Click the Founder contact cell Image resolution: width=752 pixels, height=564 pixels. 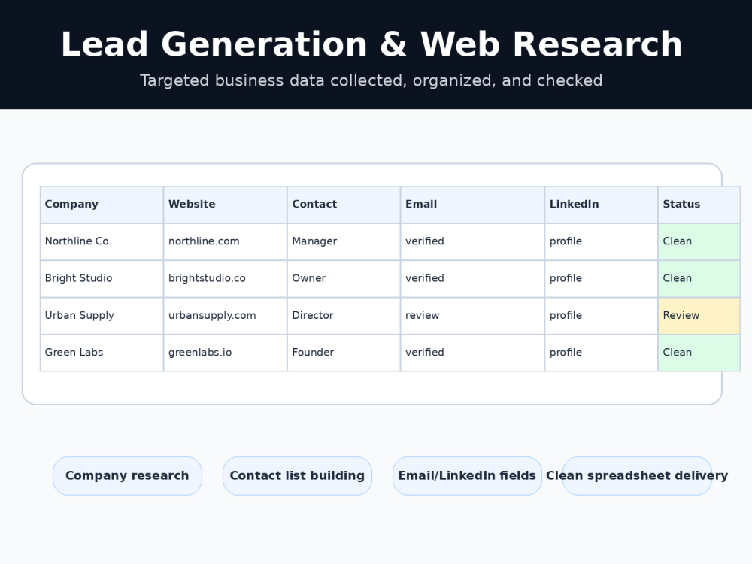coord(344,353)
